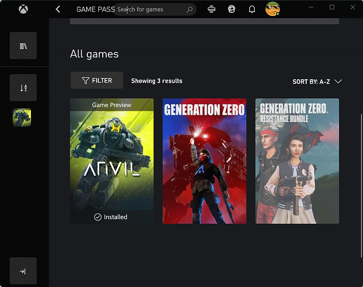Click the search magnifier icon

click(190, 10)
